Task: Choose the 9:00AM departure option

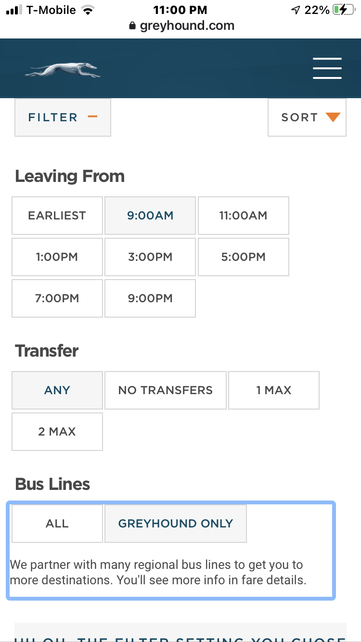Action: pyautogui.click(x=150, y=215)
